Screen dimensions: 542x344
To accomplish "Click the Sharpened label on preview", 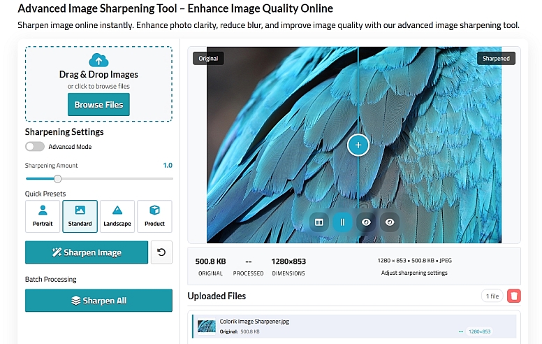I will [496, 59].
